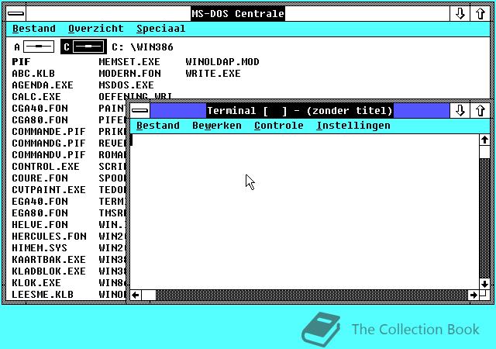Click Terminal vertical scrollbar down arrow
This screenshot has height=349, width=496.
click(484, 284)
